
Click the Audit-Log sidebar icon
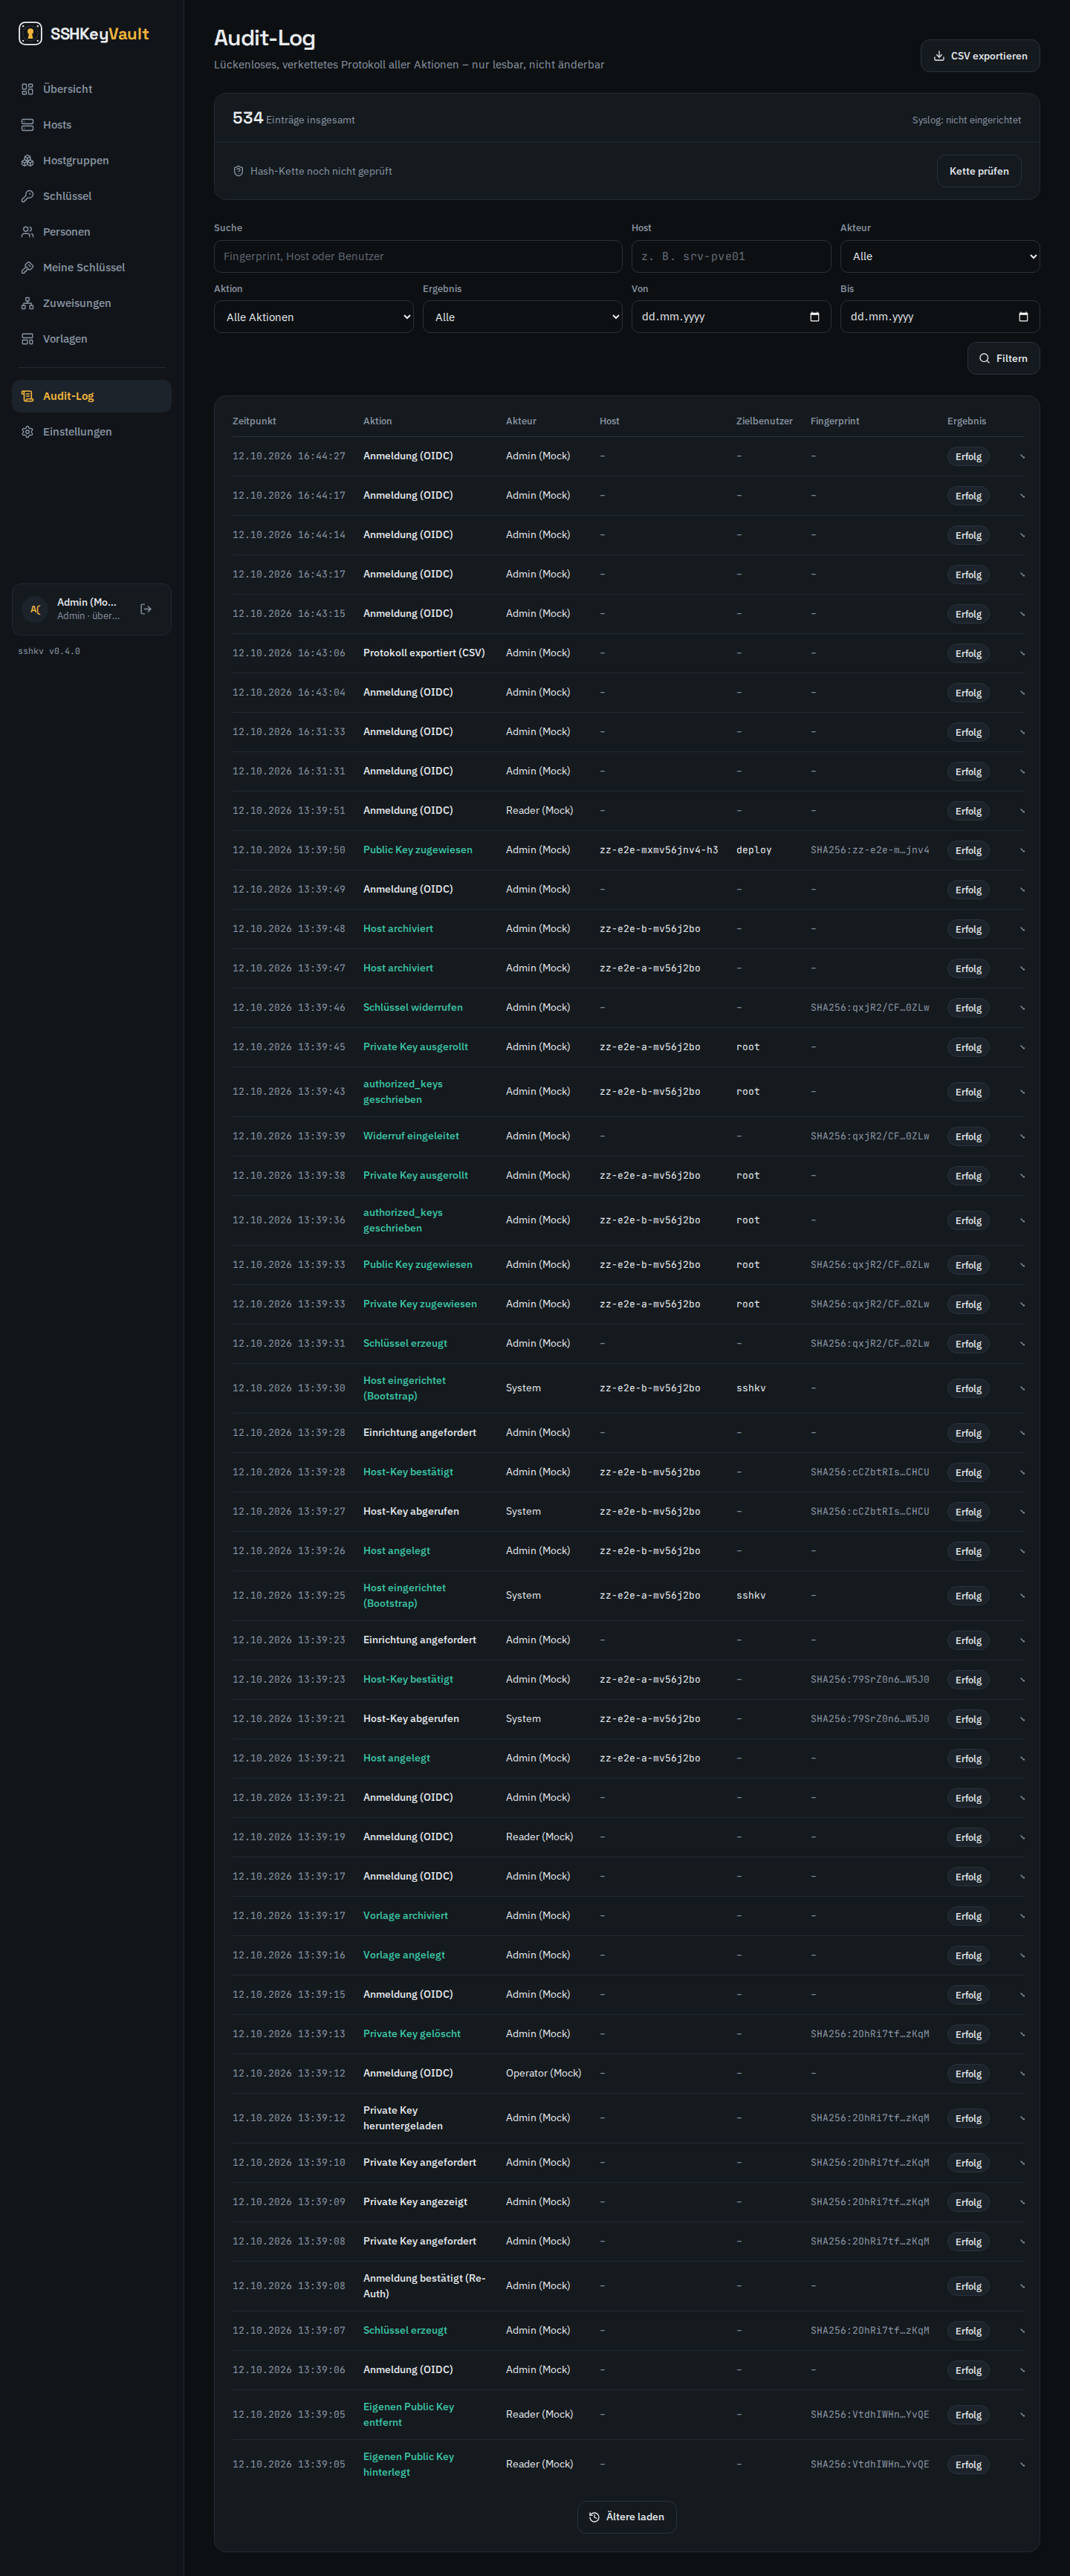tap(27, 396)
